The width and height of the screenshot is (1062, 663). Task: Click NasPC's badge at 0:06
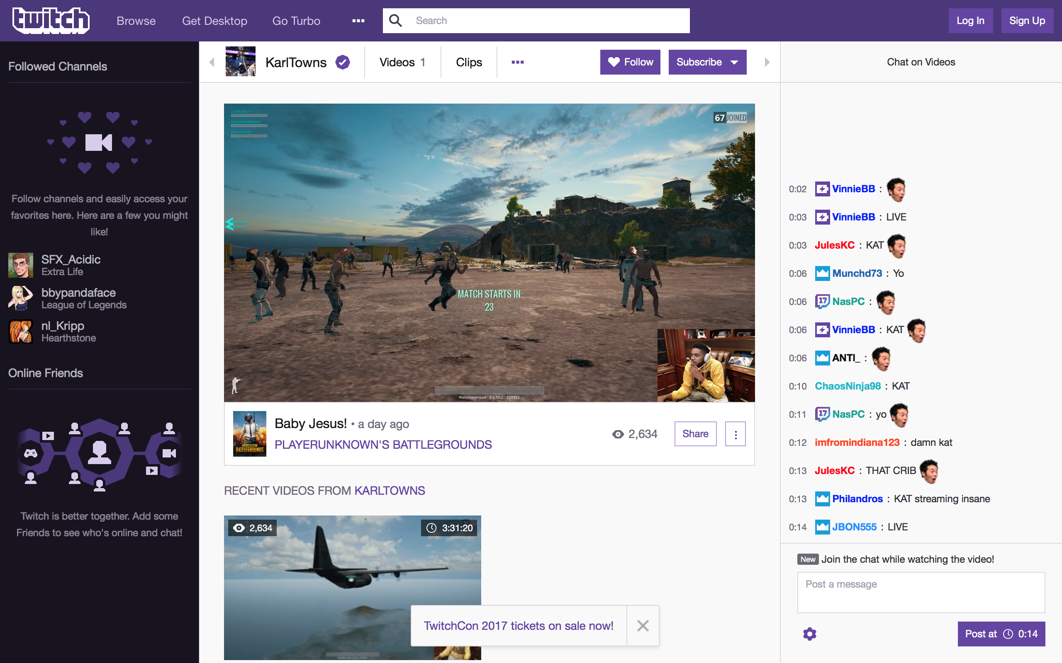click(x=822, y=302)
